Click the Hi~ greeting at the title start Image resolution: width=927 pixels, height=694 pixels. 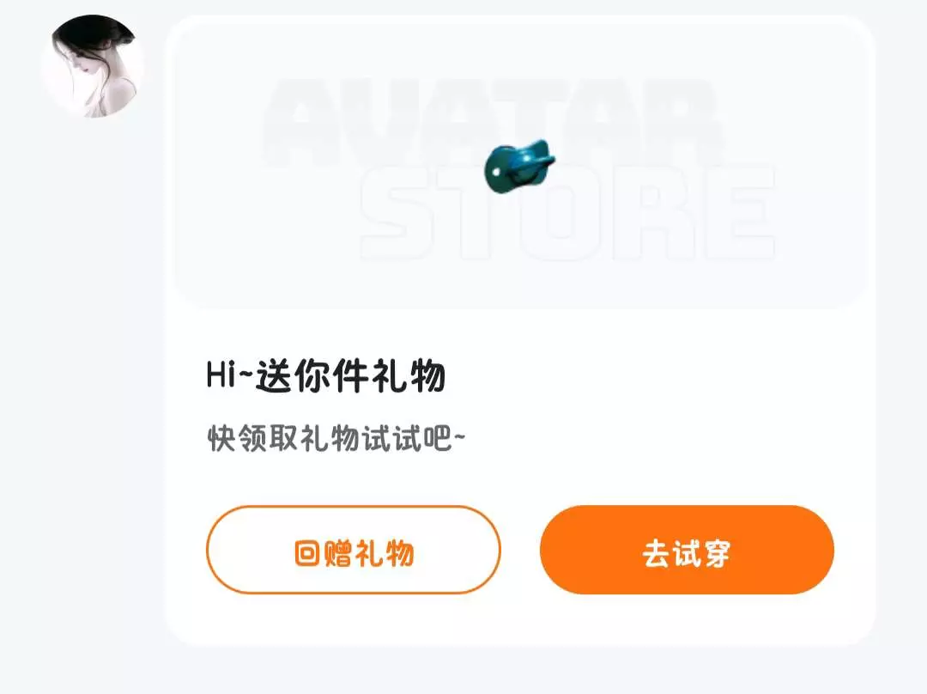(x=229, y=374)
